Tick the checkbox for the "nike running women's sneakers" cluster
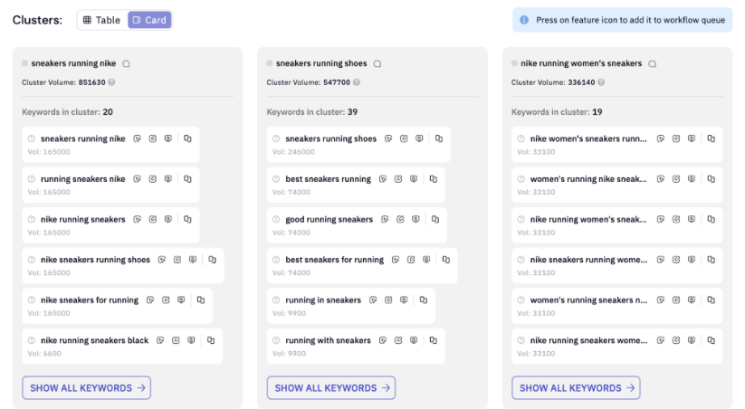The width and height of the screenshot is (745, 409). point(514,63)
